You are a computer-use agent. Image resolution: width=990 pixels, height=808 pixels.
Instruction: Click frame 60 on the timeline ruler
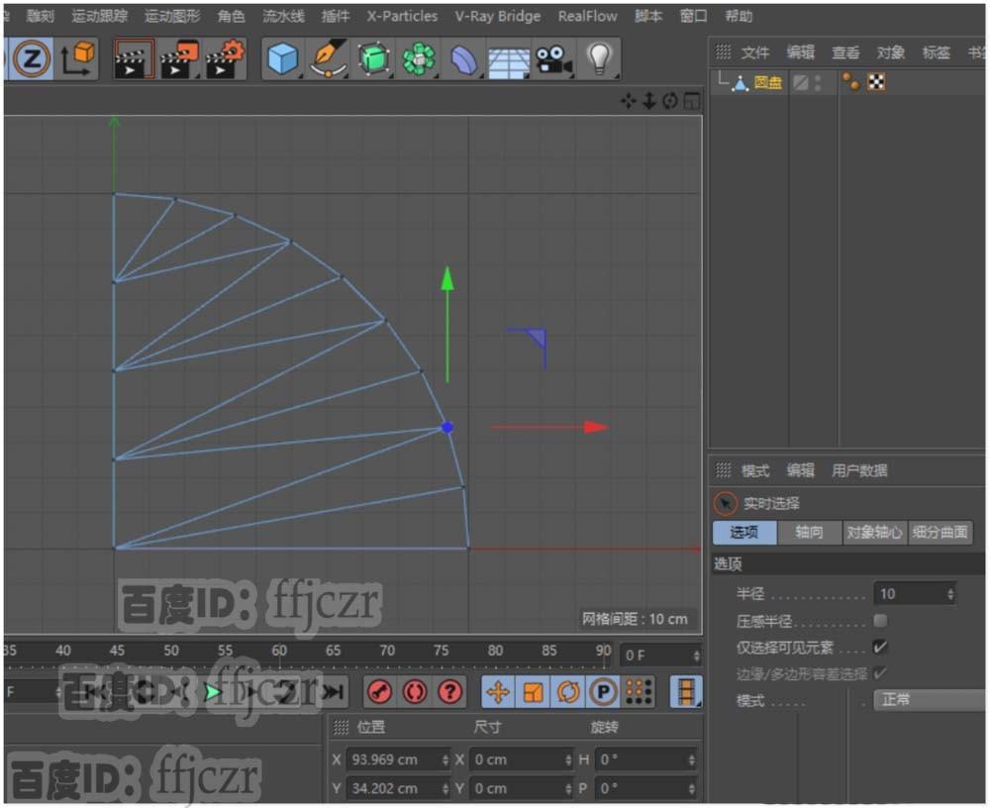[278, 653]
